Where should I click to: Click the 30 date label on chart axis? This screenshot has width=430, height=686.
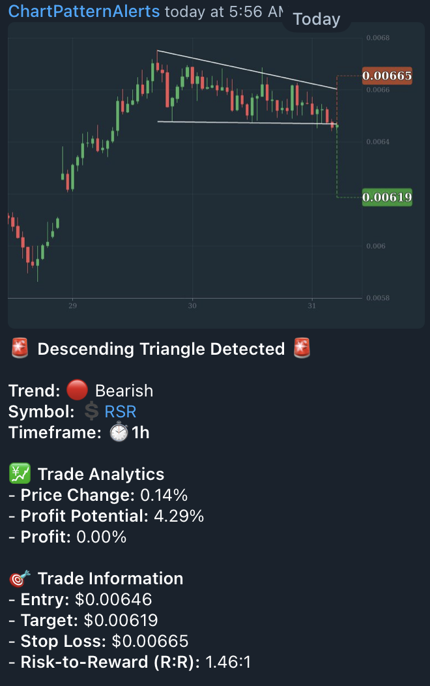[x=192, y=305]
